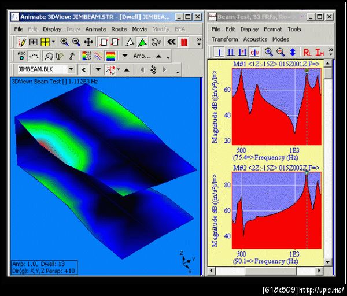Screen dimensions: 347x296
Task: Toggle the ABC point labels icon
Action: [22, 55]
